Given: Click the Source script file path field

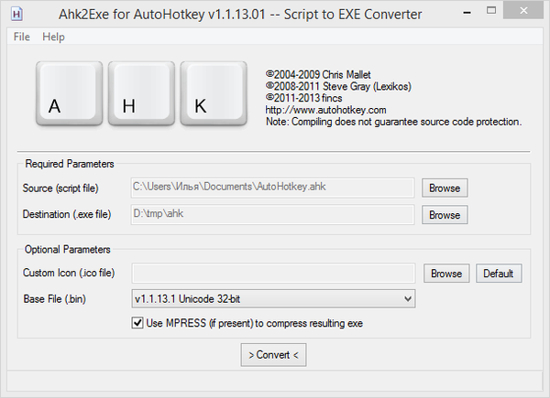Looking at the screenshot, I should 272,188.
